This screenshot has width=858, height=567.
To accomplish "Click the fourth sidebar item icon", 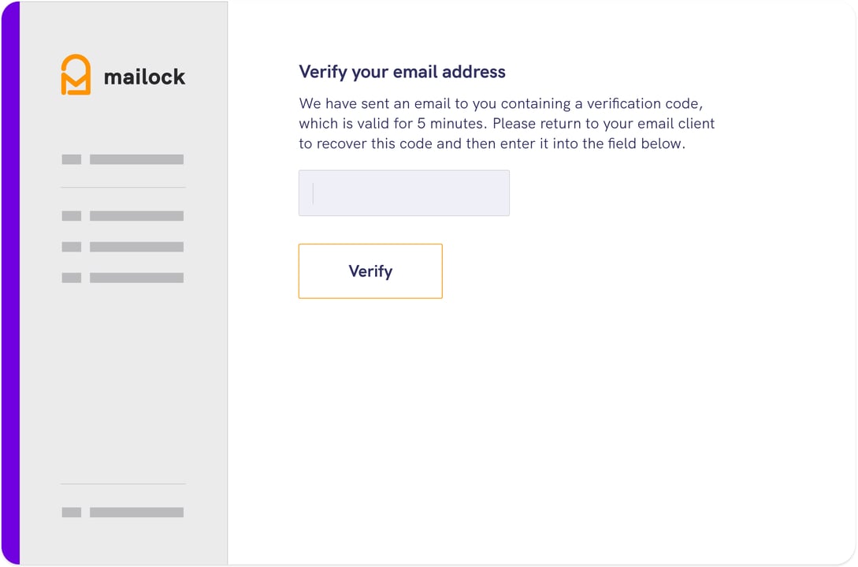I will click(71, 277).
